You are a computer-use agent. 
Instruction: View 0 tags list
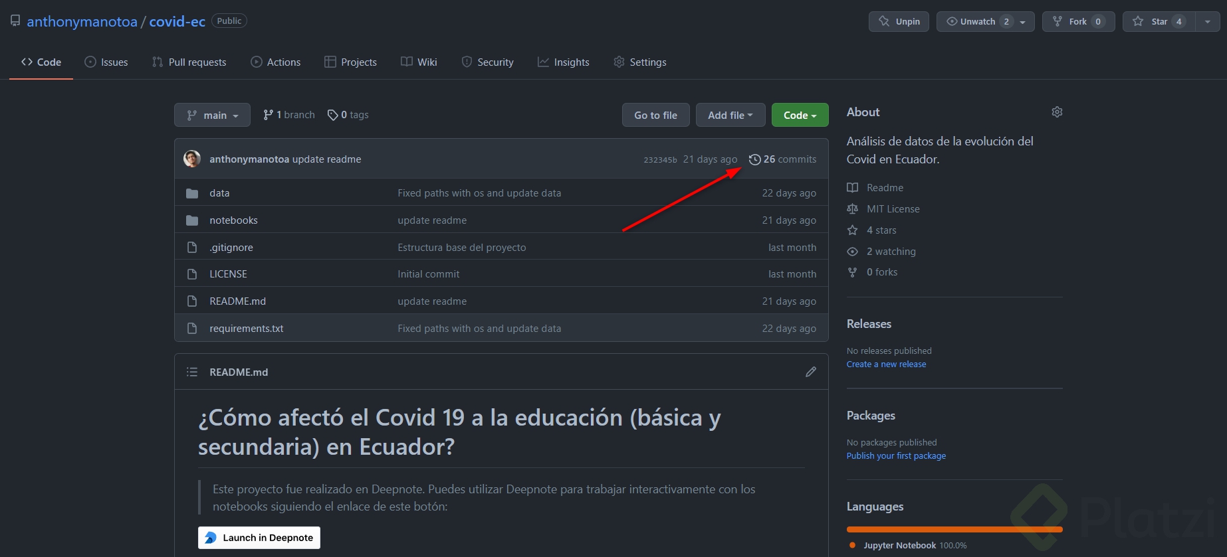pyautogui.click(x=348, y=115)
